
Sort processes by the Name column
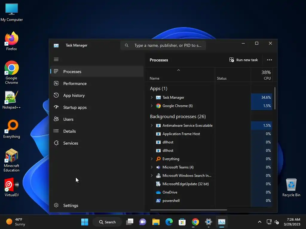point(180,75)
